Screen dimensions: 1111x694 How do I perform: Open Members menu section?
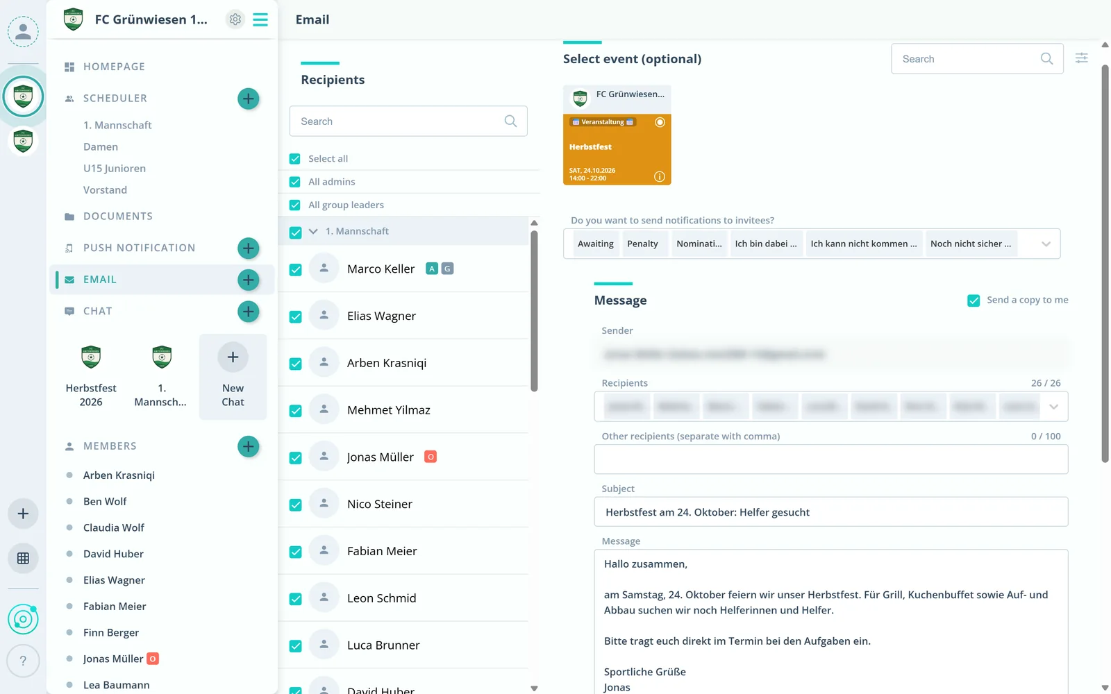(x=110, y=446)
